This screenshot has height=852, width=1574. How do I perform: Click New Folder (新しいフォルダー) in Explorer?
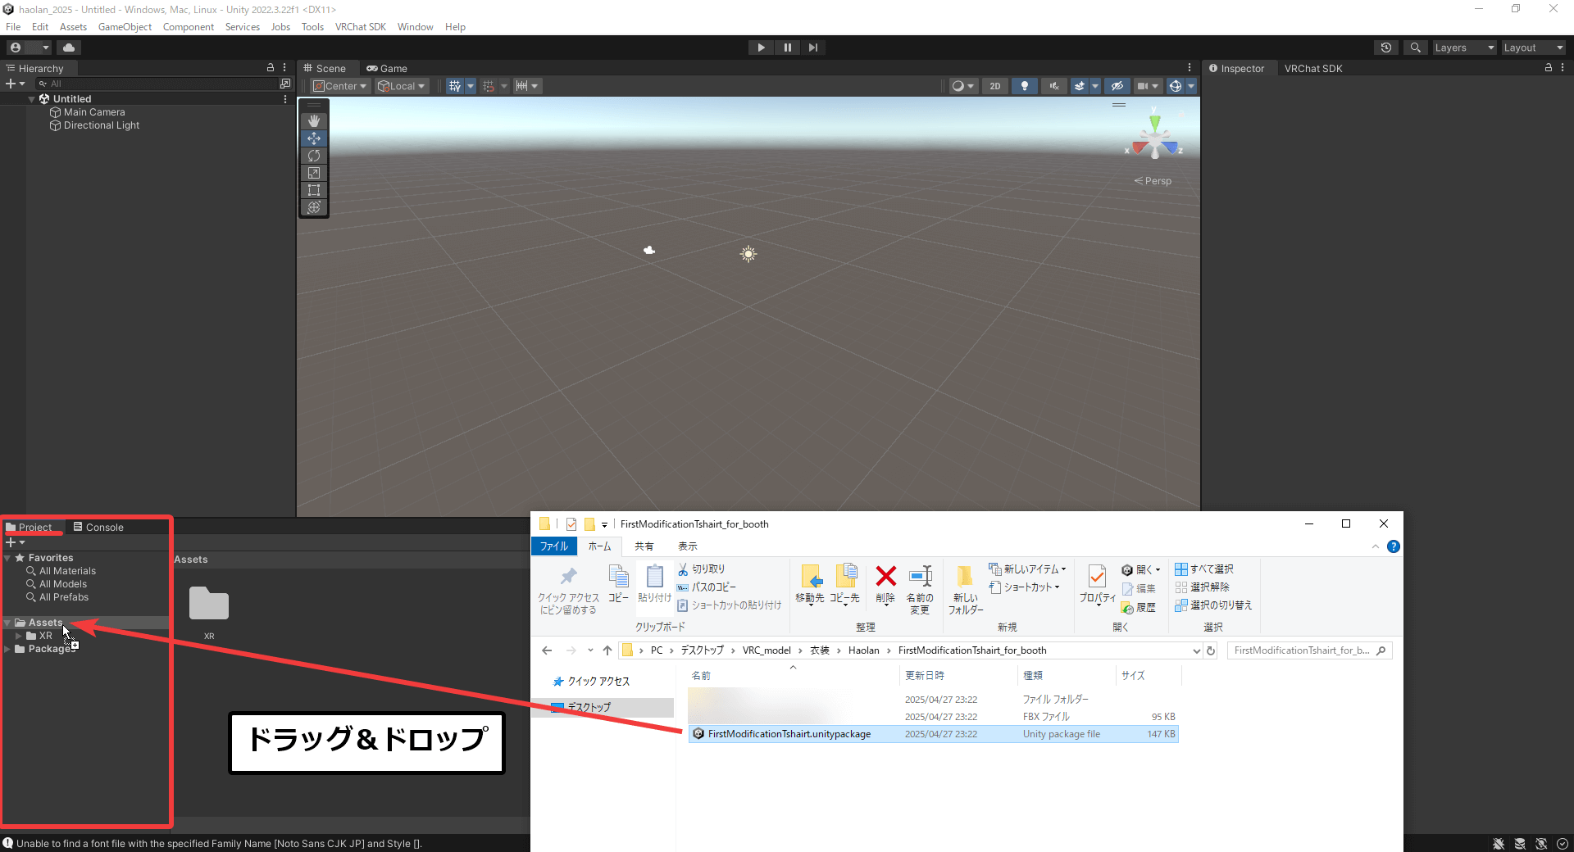point(966,589)
